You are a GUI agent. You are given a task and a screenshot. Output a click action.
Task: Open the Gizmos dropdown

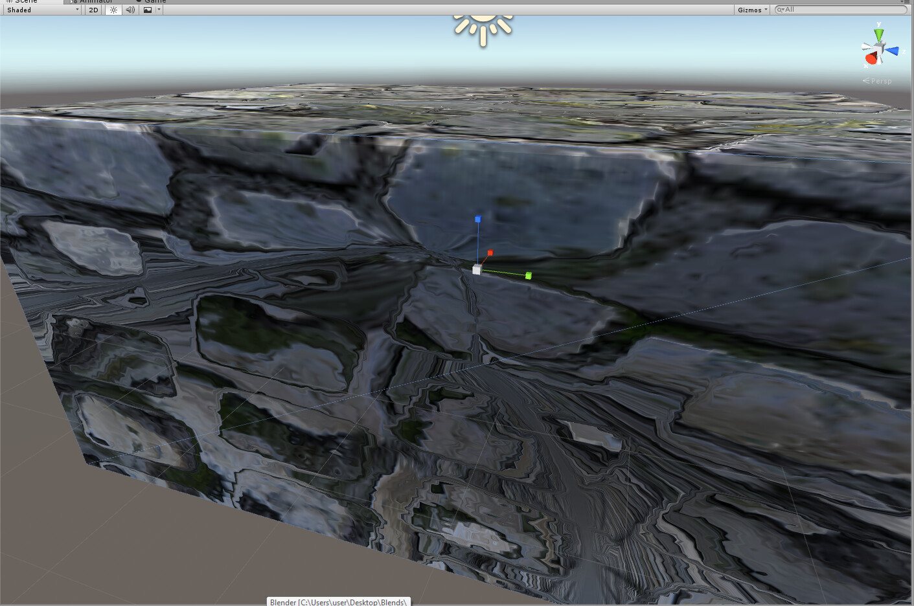coord(750,9)
